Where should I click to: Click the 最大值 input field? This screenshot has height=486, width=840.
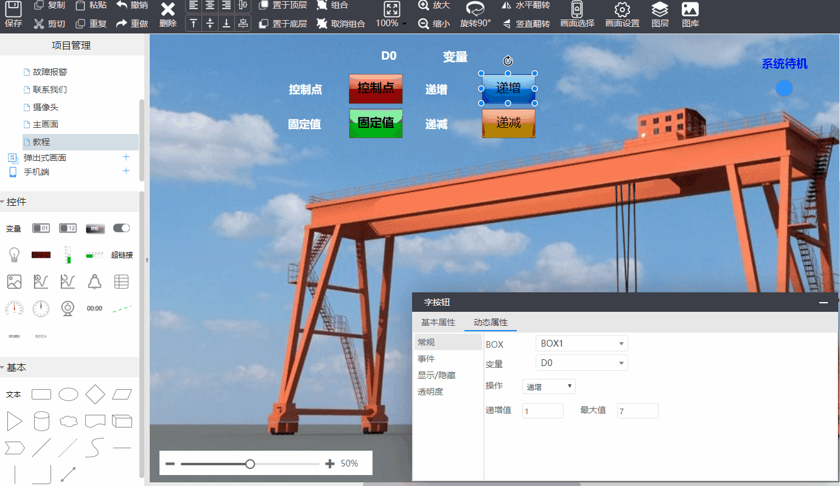click(x=638, y=411)
